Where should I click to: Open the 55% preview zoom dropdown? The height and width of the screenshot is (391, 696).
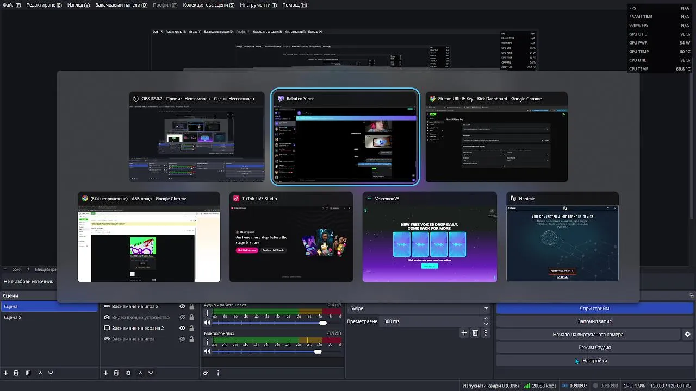click(x=17, y=269)
